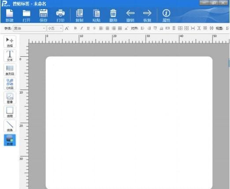
Task: Choose the 条形码 barcode tool
Action: (10, 70)
